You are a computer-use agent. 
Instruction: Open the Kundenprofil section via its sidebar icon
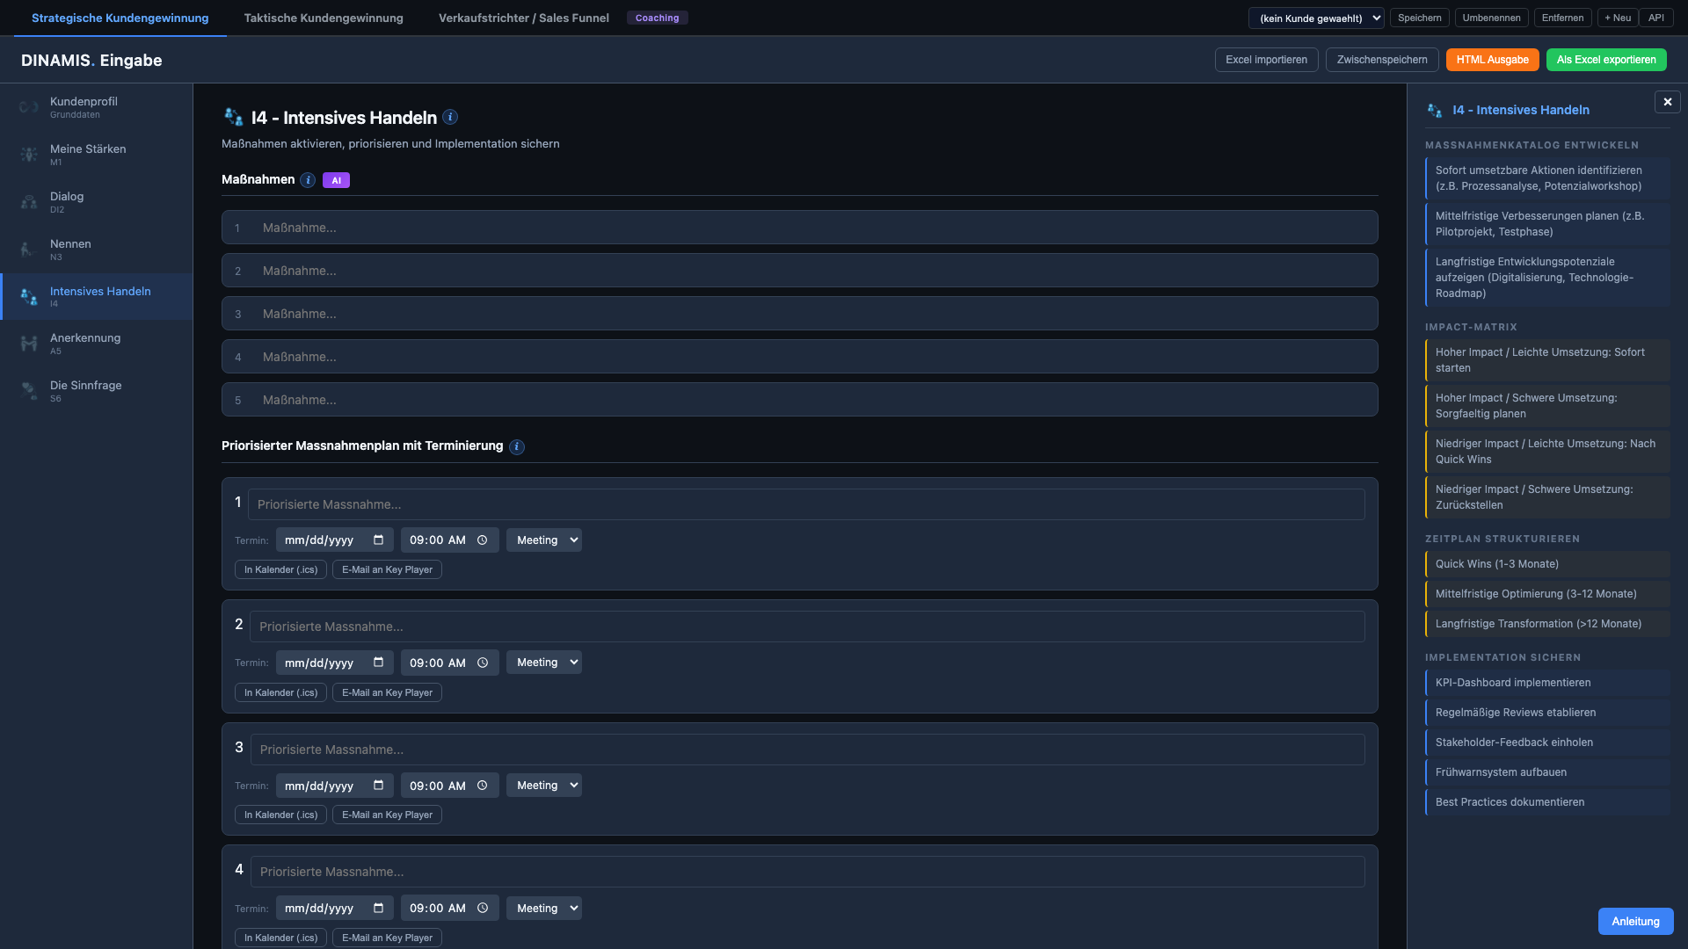(27, 107)
